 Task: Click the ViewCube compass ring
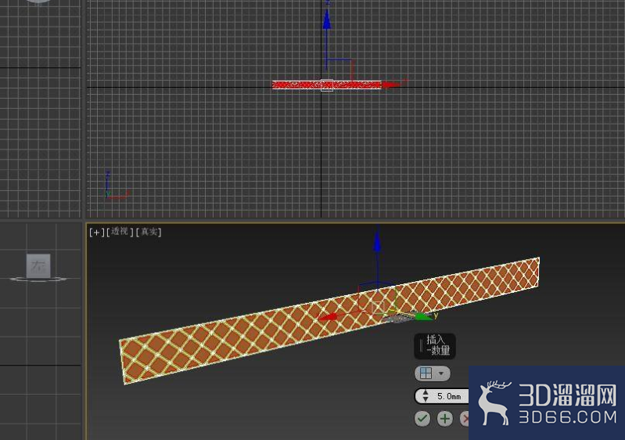tap(38, 279)
